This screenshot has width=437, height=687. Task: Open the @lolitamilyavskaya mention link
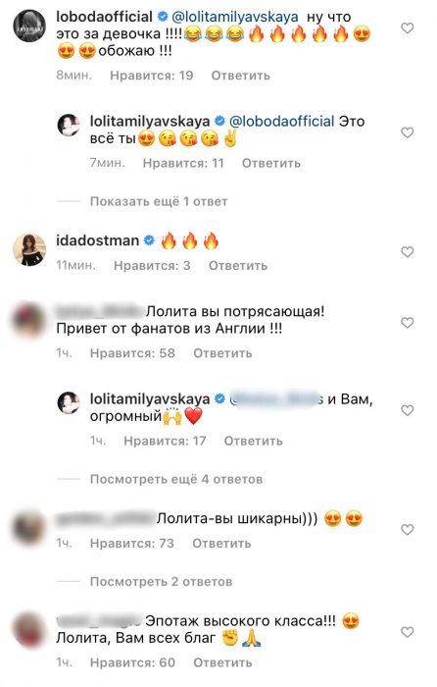(x=235, y=17)
